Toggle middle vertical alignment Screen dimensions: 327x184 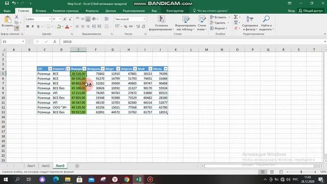point(83,19)
